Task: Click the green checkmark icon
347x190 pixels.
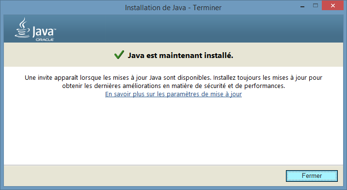Action: [119, 55]
